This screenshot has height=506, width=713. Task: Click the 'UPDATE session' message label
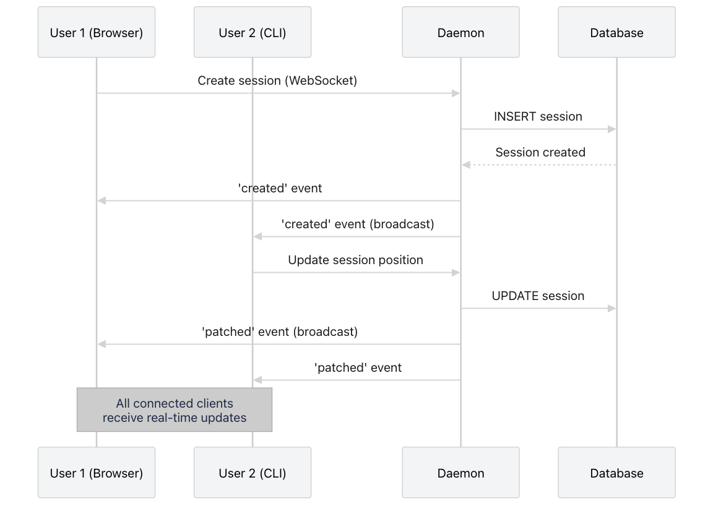click(x=538, y=296)
